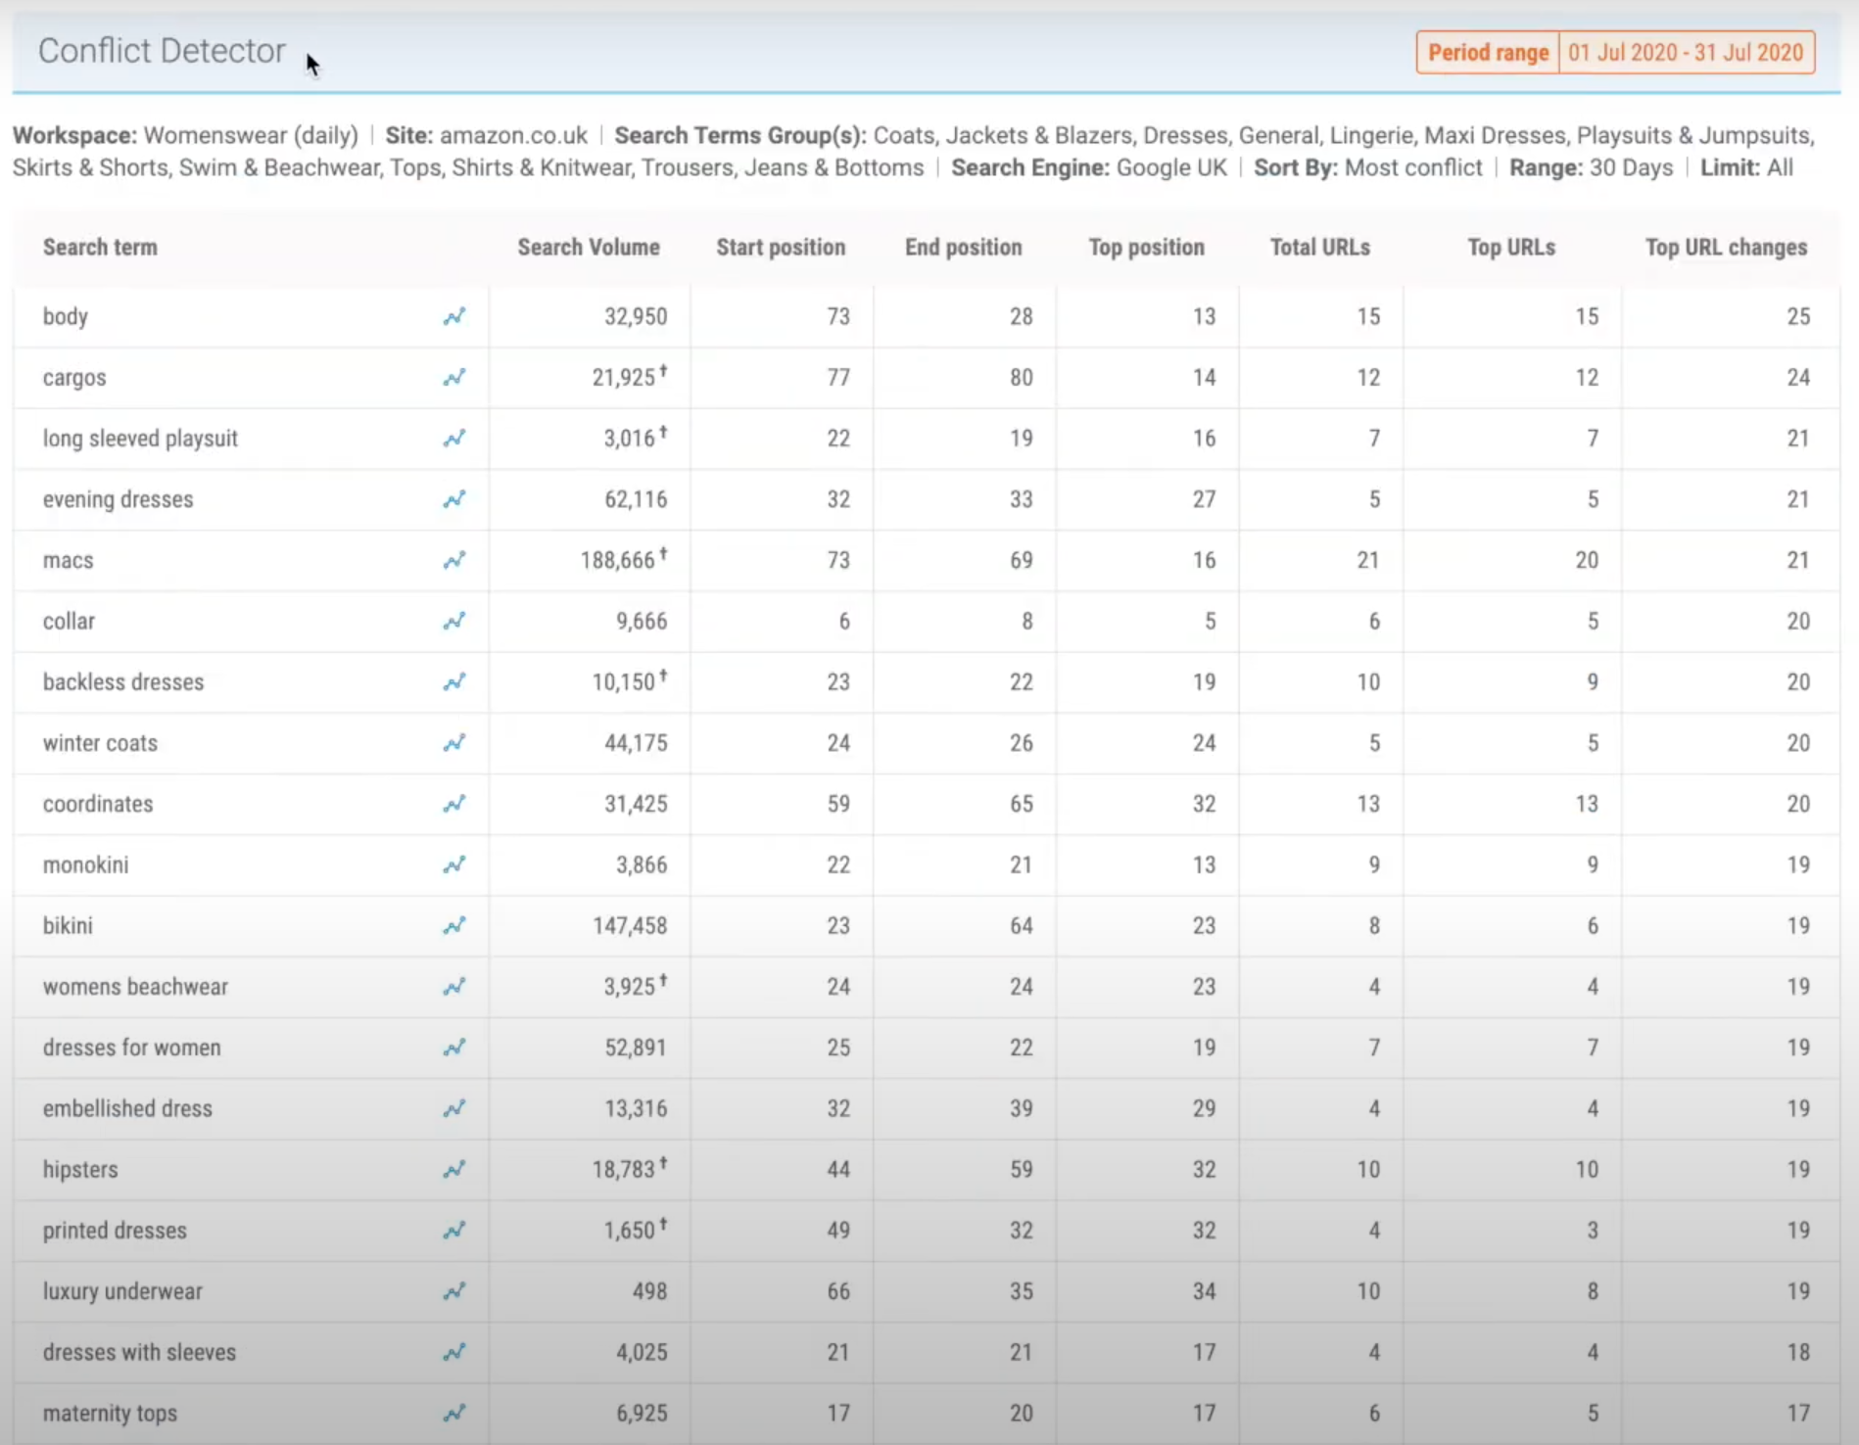
Task: Select the womens beachwear search term
Action: click(x=135, y=987)
